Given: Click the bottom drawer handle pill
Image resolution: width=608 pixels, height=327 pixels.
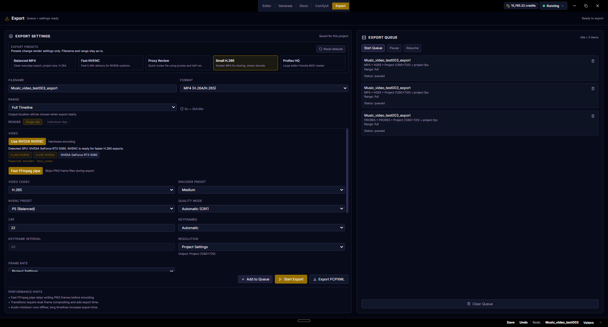Looking at the screenshot, I should point(304,321).
